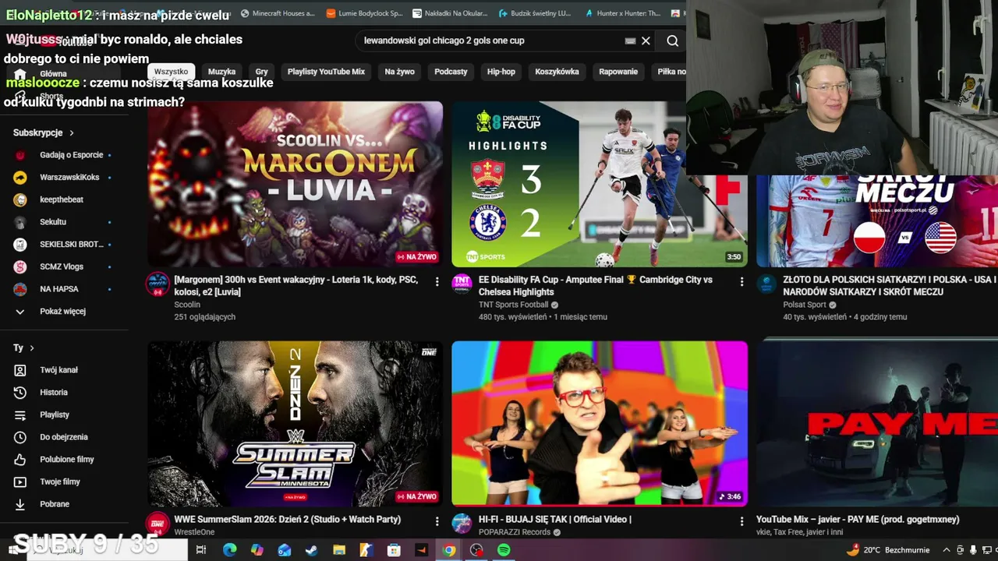Open the NA HAPSA subscription
Screen dimensions: 998x561
[59, 289]
